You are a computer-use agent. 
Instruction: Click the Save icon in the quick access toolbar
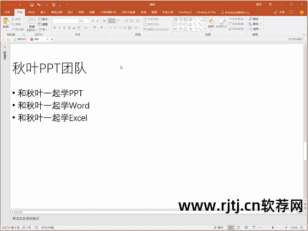[x=32, y=4]
